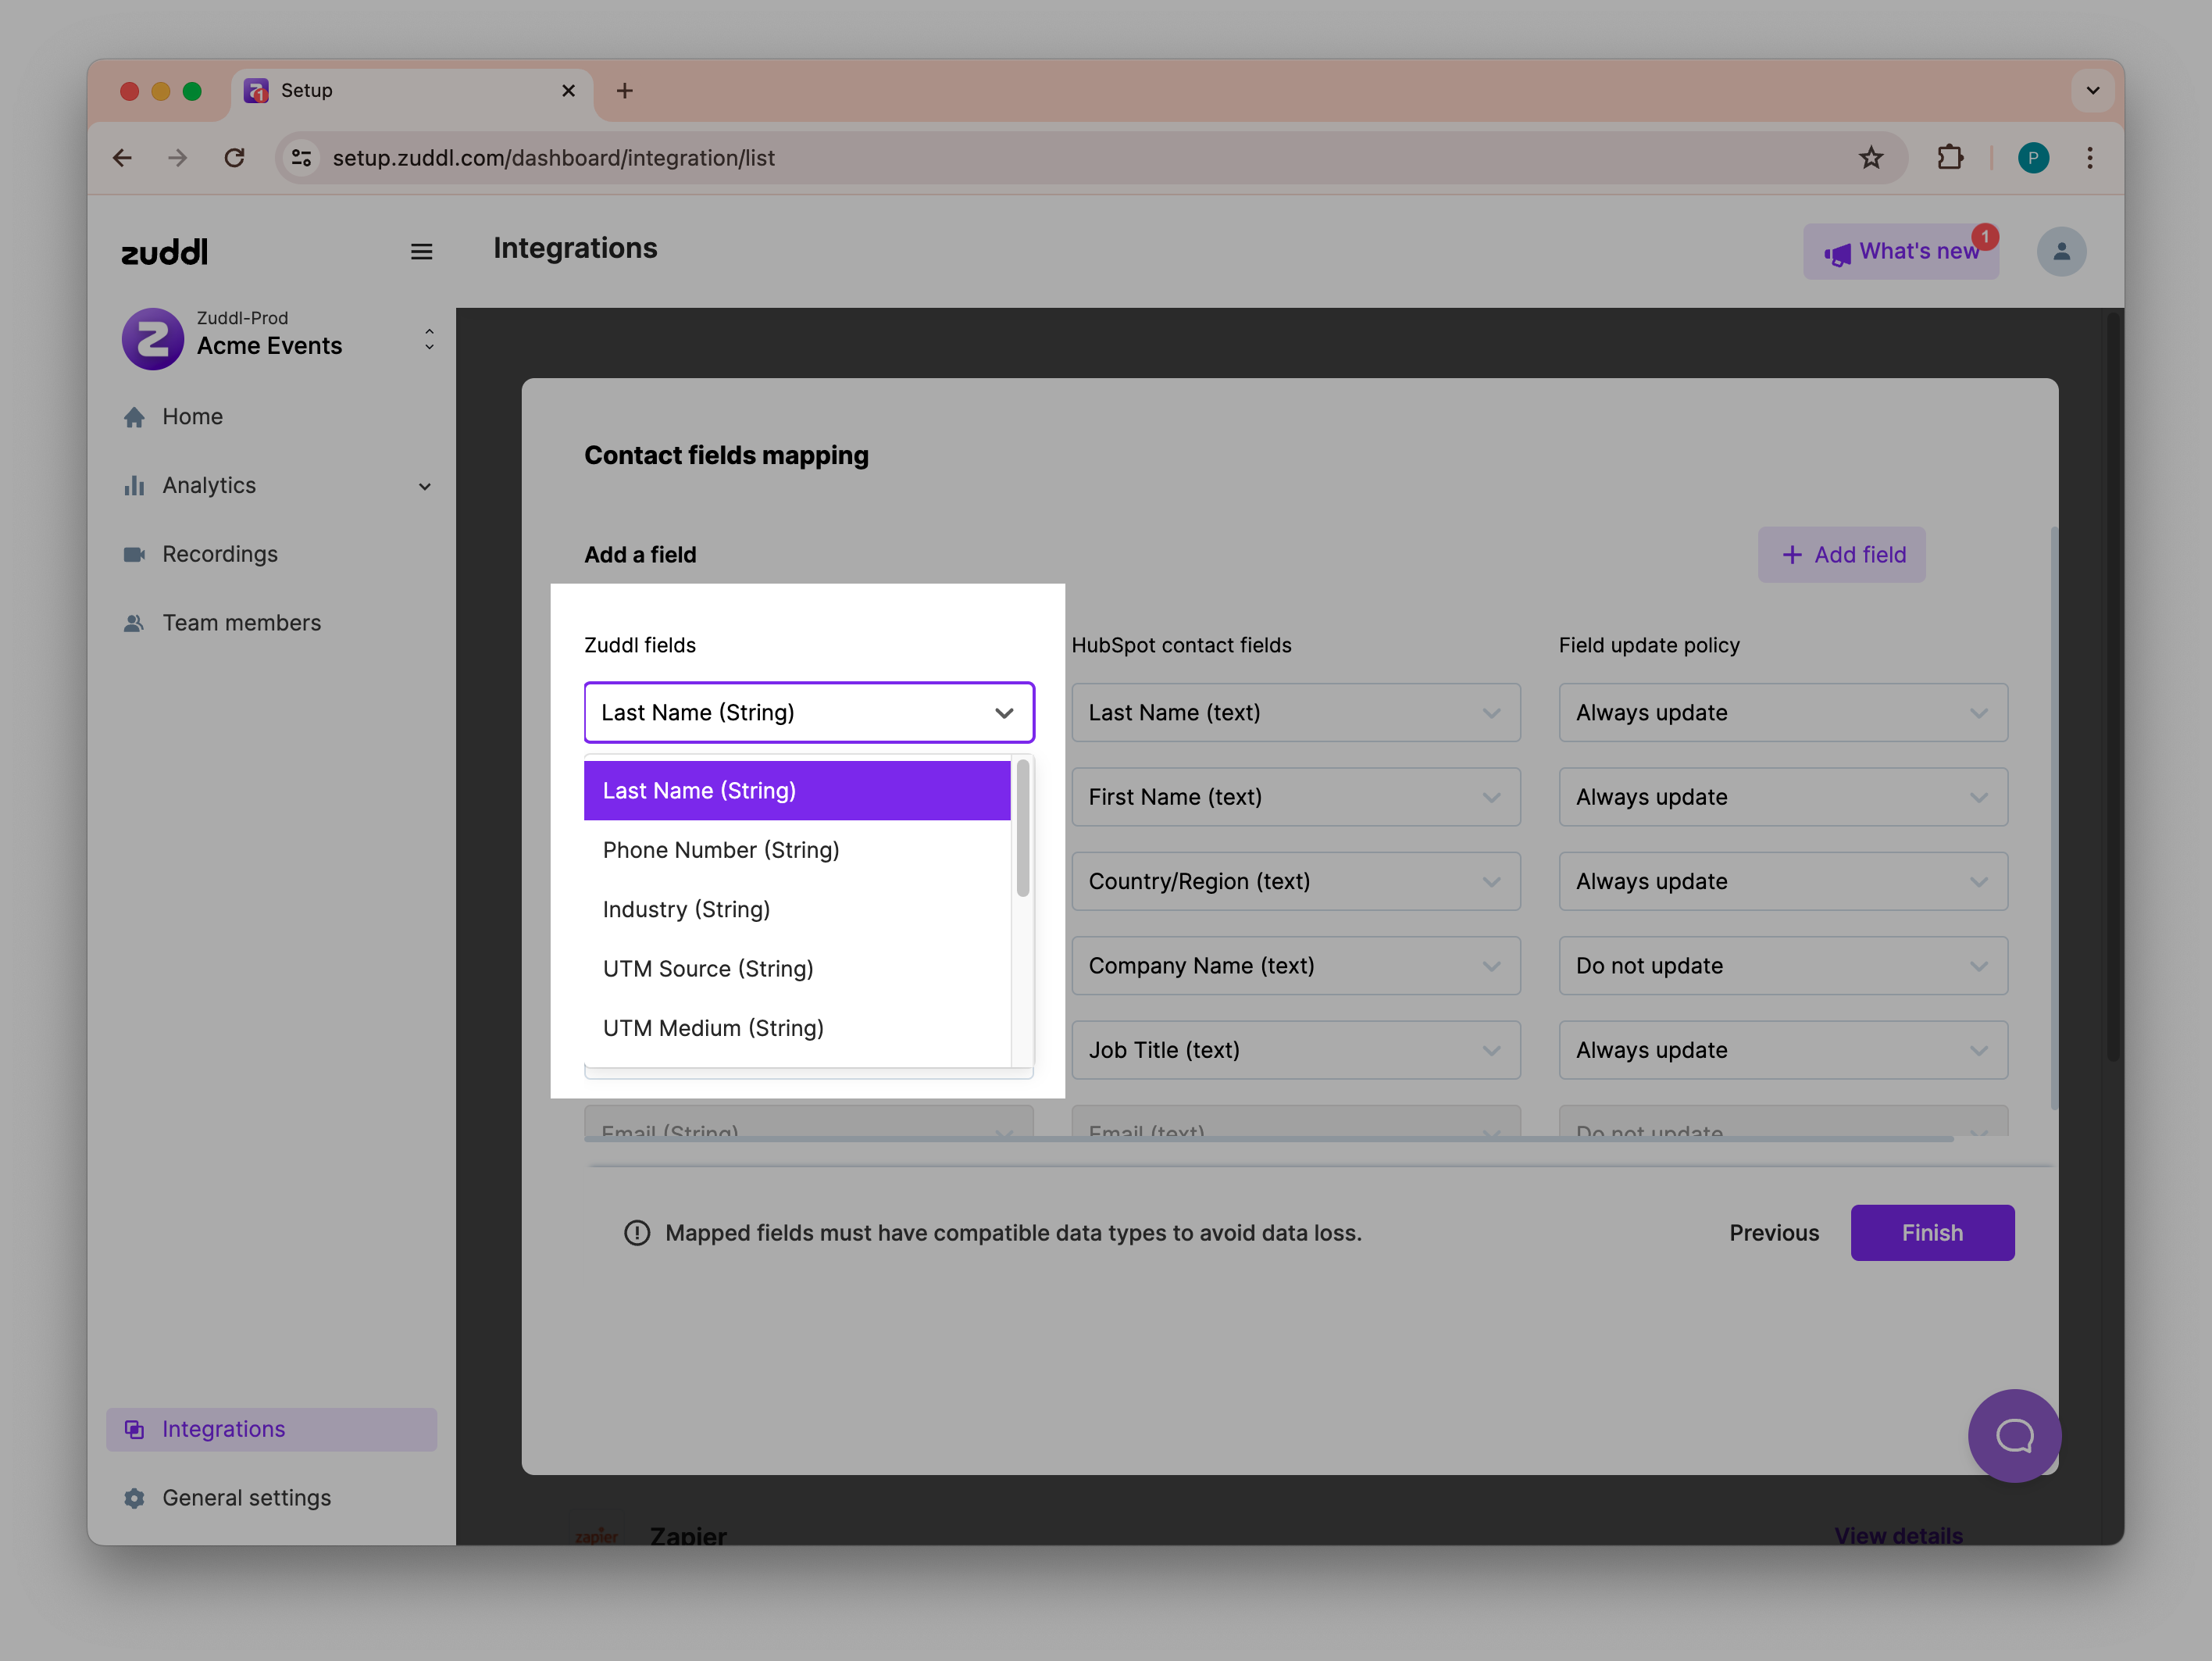Collapse the Last Name (String) Zuddl dropdown
The height and width of the screenshot is (1661, 2212).
pos(1004,713)
